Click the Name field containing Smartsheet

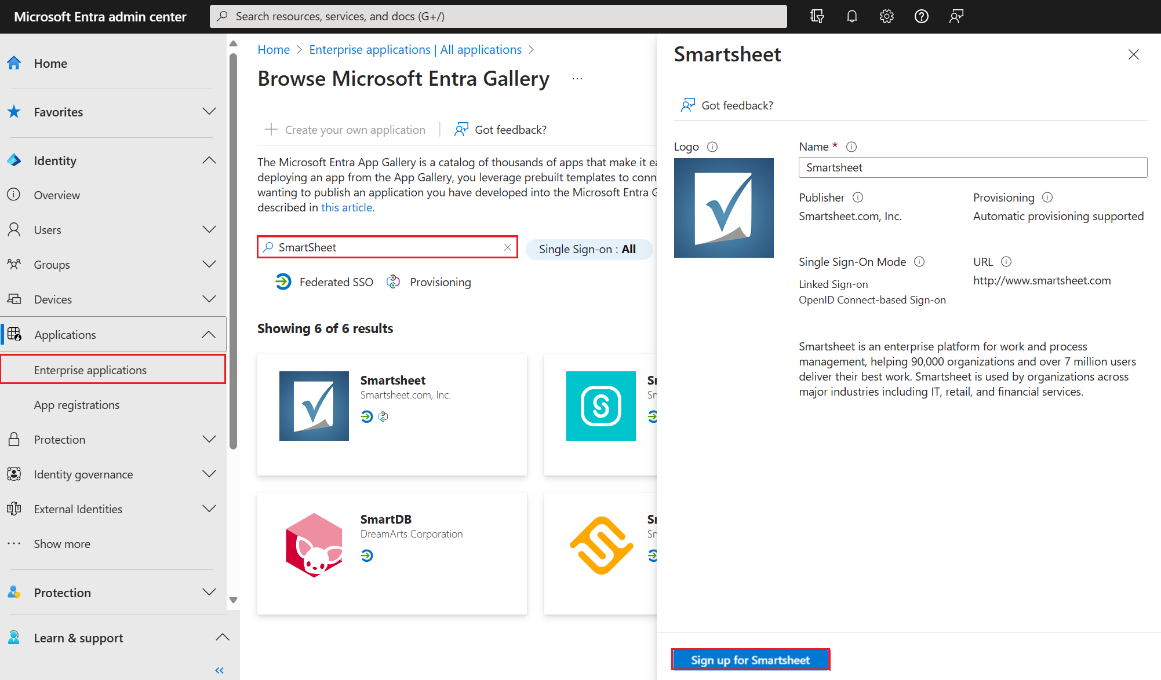coord(972,167)
